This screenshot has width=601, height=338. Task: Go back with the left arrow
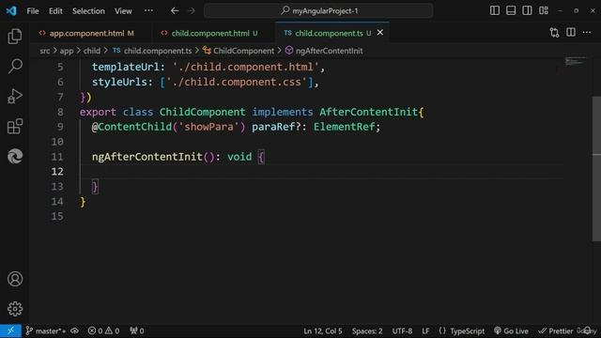[x=175, y=10]
